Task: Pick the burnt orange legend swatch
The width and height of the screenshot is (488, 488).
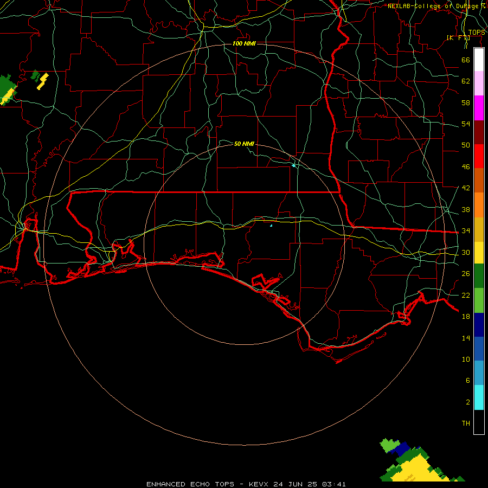Action: [479, 180]
